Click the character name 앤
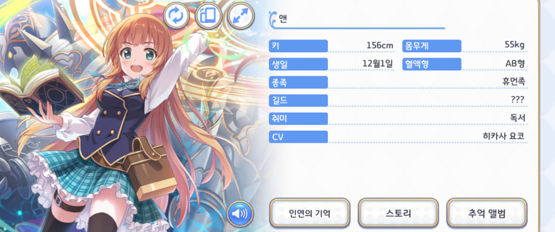This screenshot has width=555, height=232. [x=283, y=18]
